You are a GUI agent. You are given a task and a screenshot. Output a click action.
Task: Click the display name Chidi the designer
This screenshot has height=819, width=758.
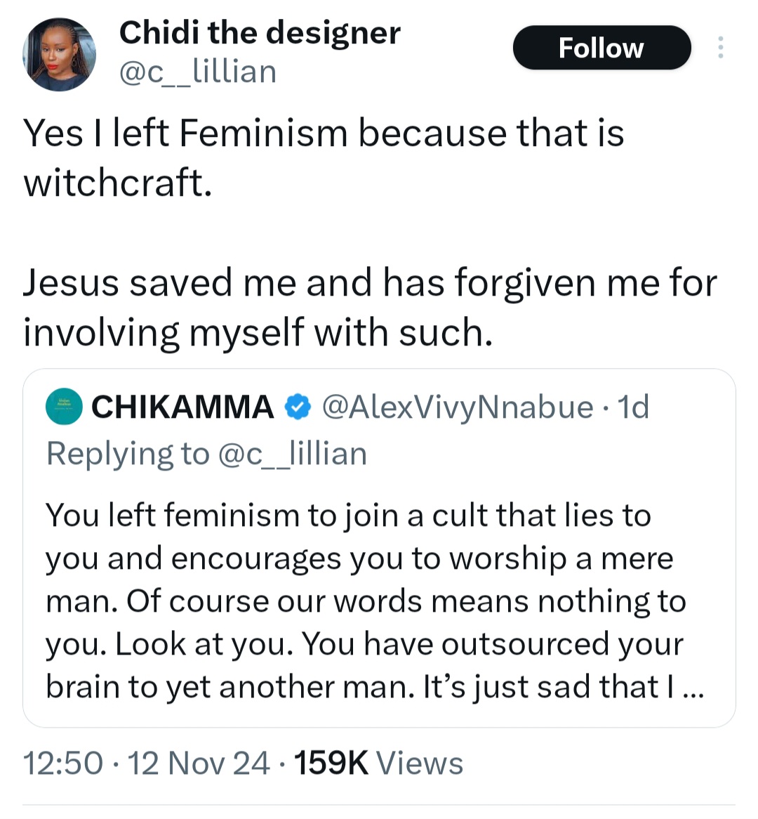(260, 32)
